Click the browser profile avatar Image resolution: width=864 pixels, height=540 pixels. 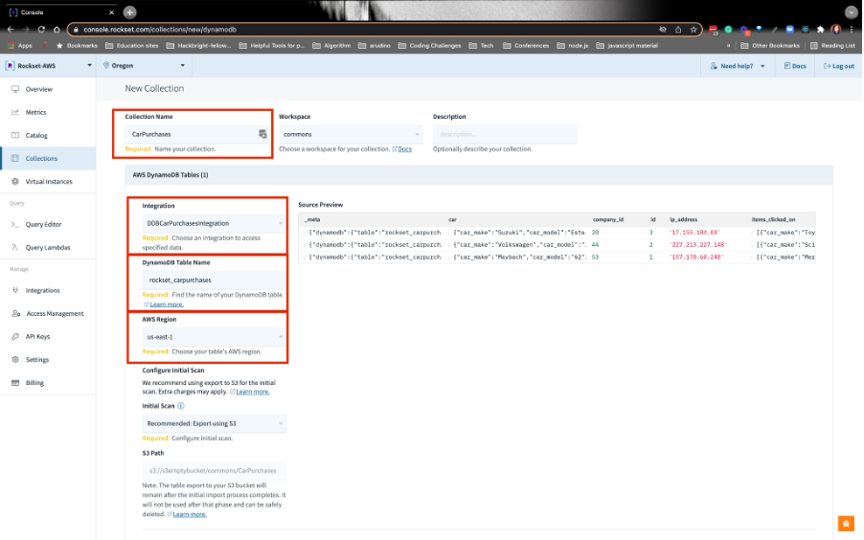(836, 30)
